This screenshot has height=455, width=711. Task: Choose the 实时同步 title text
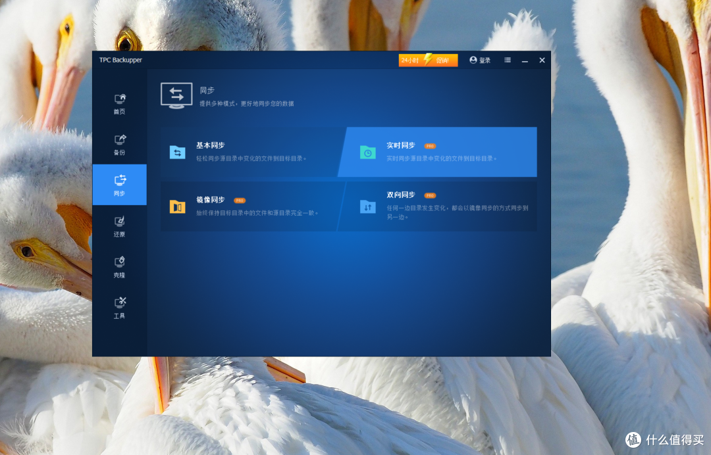pyautogui.click(x=401, y=145)
